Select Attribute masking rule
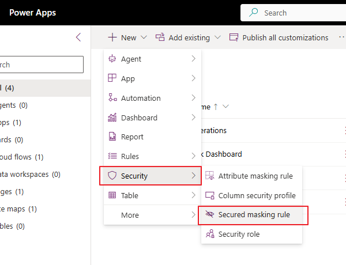The image size is (346, 265). click(251, 176)
